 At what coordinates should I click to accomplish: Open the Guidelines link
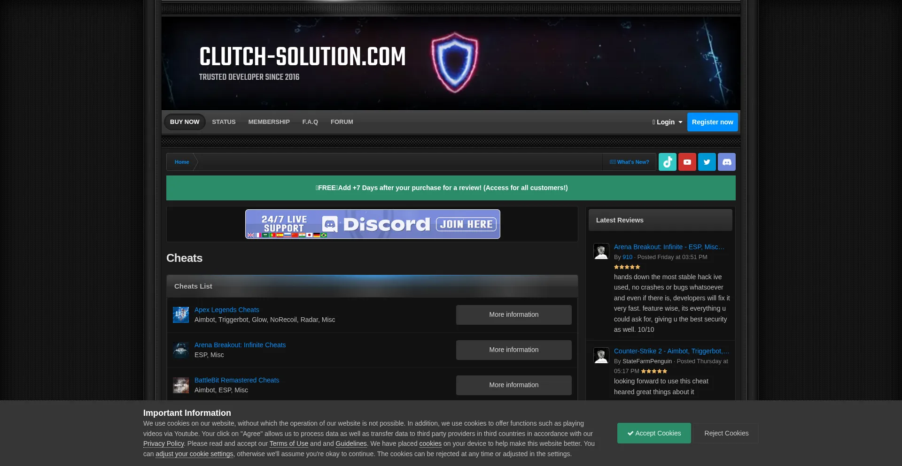pyautogui.click(x=351, y=443)
